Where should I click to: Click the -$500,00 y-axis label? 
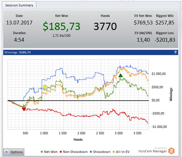tap(158, 113)
